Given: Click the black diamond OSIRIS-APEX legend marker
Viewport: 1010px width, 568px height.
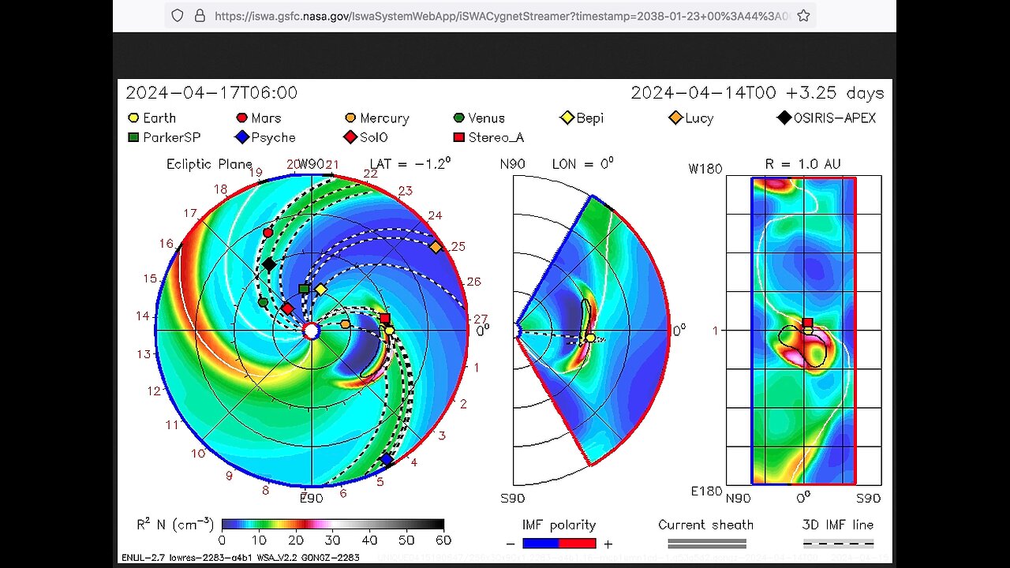Looking at the screenshot, I should (x=784, y=118).
